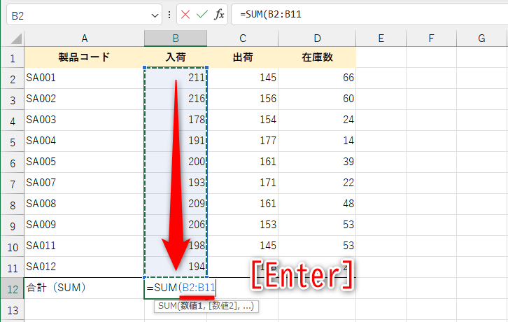Select row 13 header
This screenshot has width=508, height=322.
(x=13, y=310)
